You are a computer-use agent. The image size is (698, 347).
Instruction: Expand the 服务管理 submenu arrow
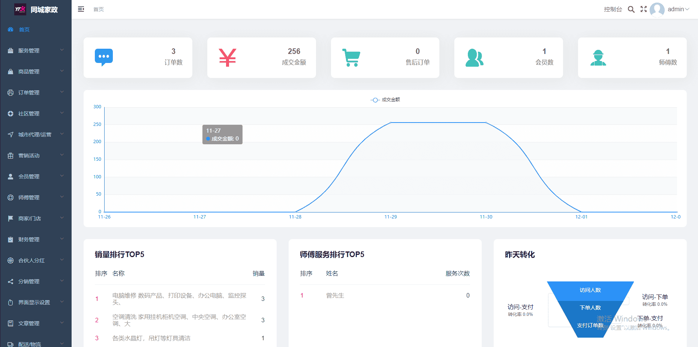[x=62, y=50]
